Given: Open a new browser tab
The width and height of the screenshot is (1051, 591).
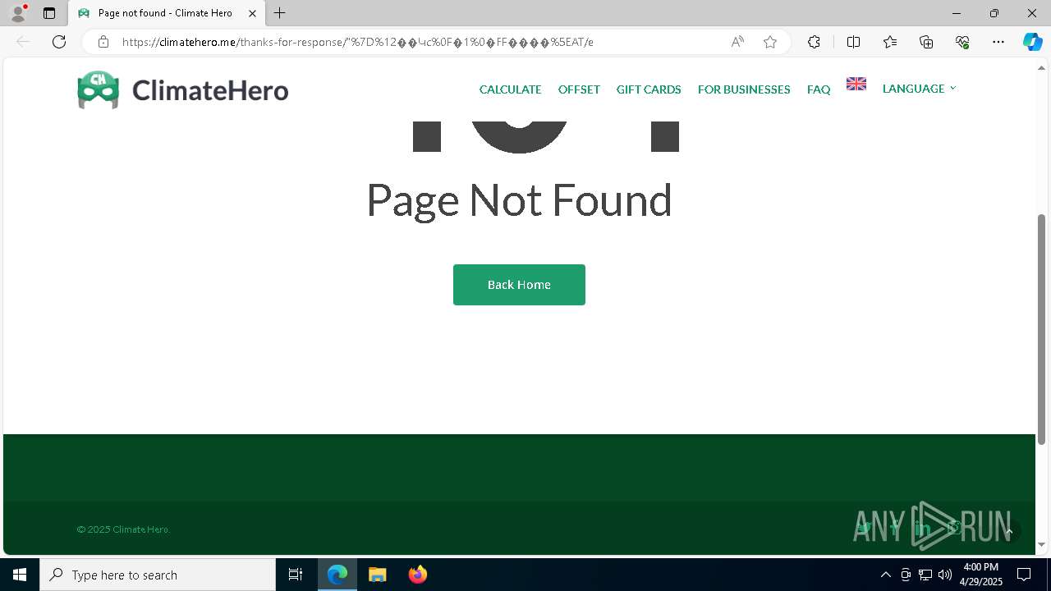Looking at the screenshot, I should point(280,13).
